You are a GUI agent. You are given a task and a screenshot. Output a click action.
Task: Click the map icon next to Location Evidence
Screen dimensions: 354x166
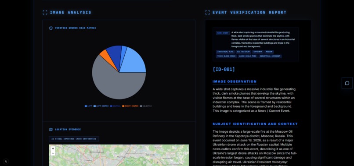(51, 130)
